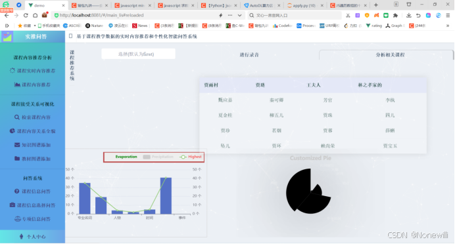Click the briefcase icon beside 课程信息选择问答
This screenshot has height=244, width=455.
12,205
